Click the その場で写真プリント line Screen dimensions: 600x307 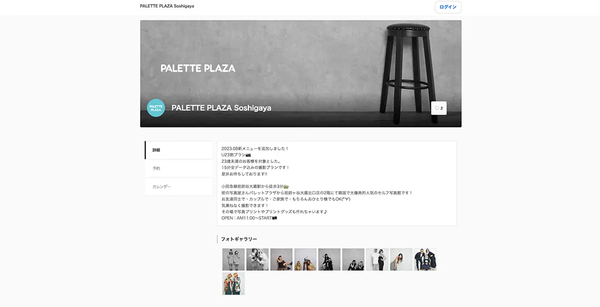click(x=274, y=212)
